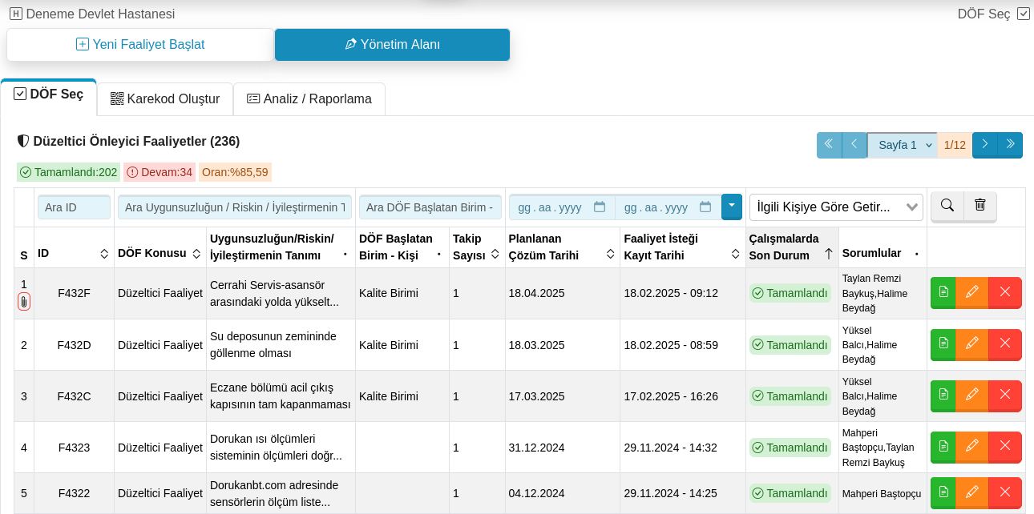The width and height of the screenshot is (1034, 514).
Task: Open the date range dropdown arrow button
Action: [x=732, y=207]
